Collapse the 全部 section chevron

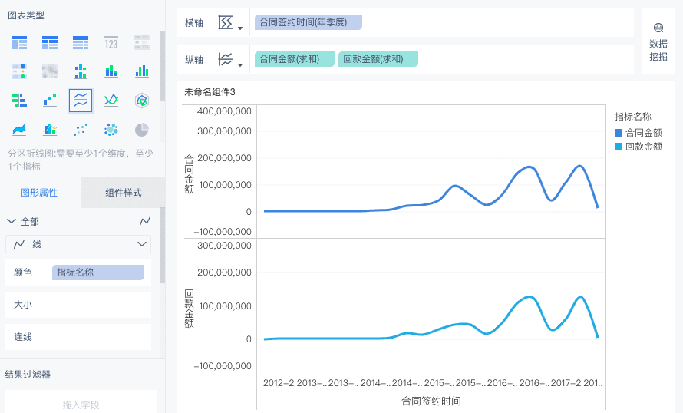click(12, 221)
